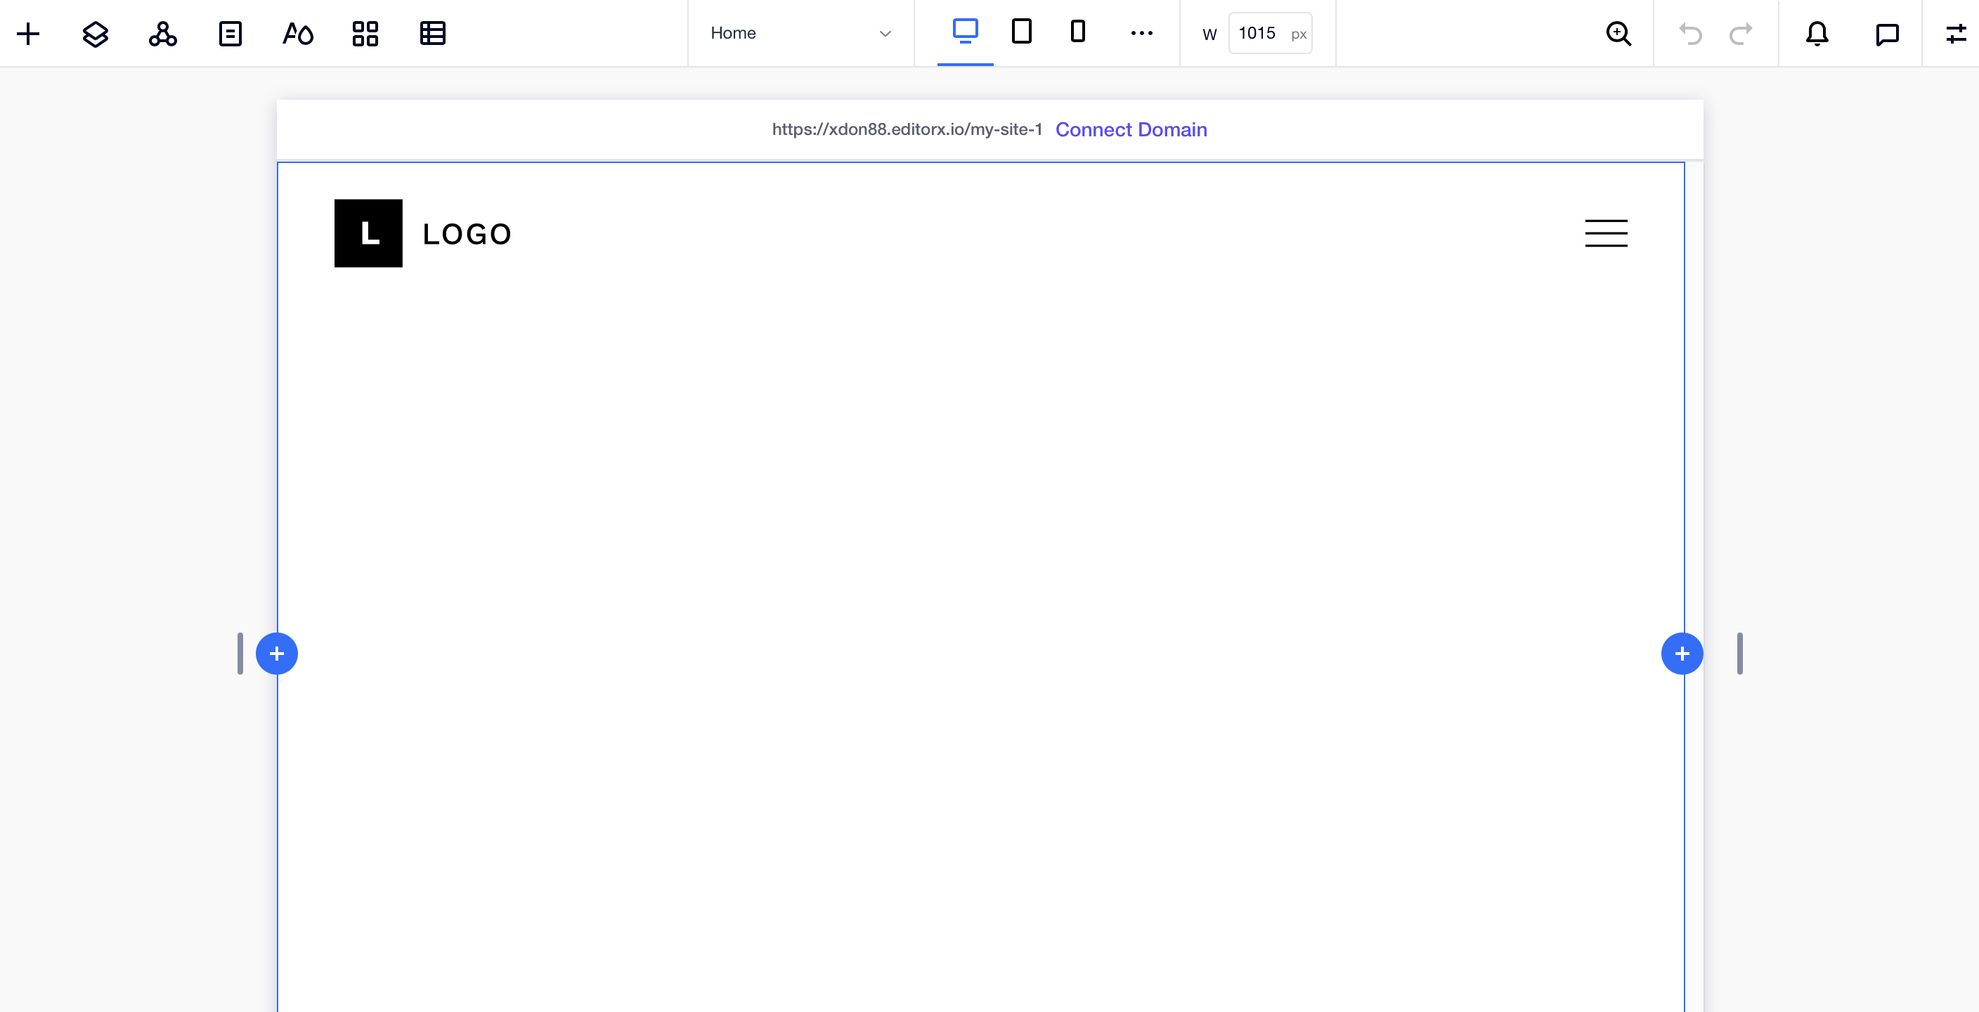This screenshot has height=1012, width=1979.
Task: Open the CMS table icon
Action: tap(432, 33)
